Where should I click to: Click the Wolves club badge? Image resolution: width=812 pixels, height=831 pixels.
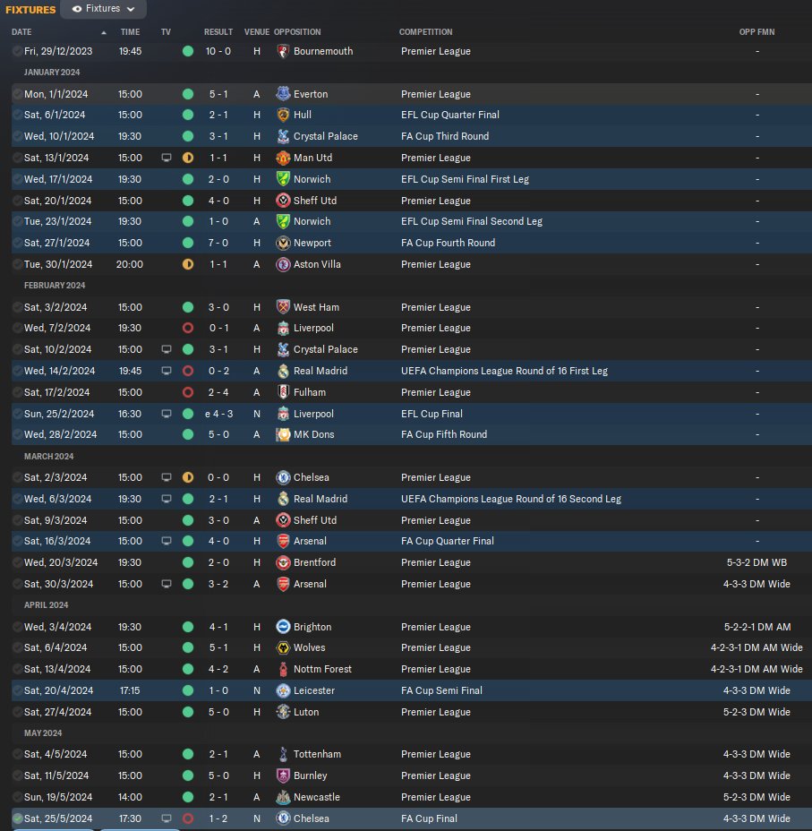(x=284, y=647)
